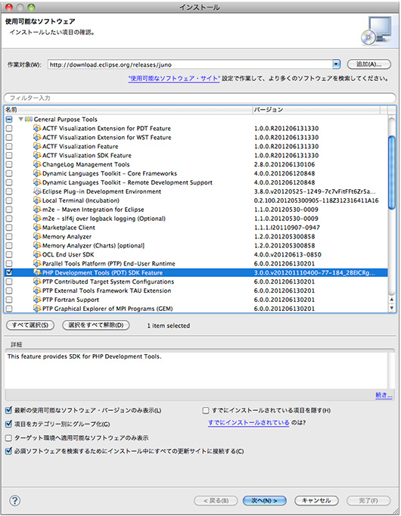The image size is (401, 516).
Task: Check the Marketplace Client checkbox
Action: point(9,228)
